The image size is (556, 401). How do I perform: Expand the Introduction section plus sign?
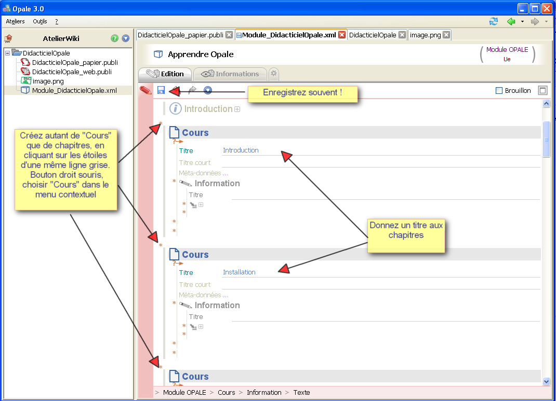coord(237,109)
